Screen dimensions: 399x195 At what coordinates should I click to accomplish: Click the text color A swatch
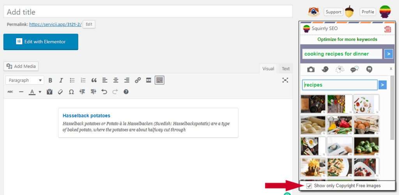tap(32, 92)
